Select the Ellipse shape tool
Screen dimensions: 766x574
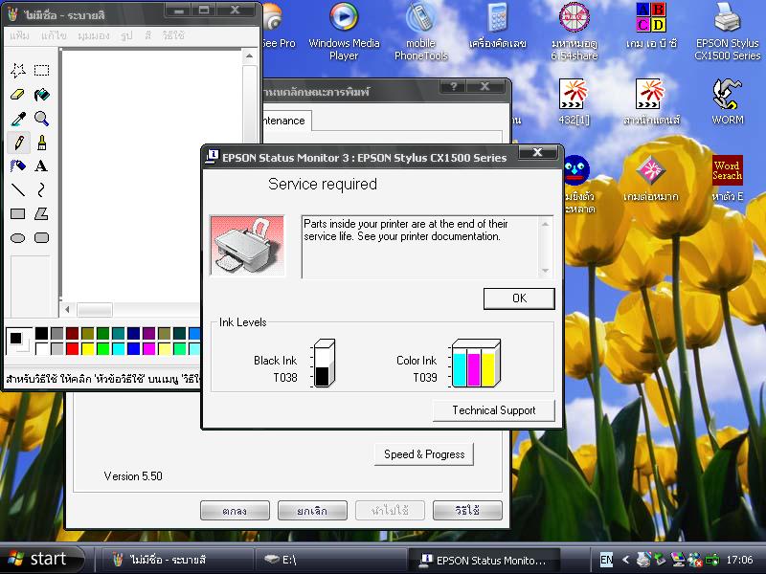tap(18, 237)
